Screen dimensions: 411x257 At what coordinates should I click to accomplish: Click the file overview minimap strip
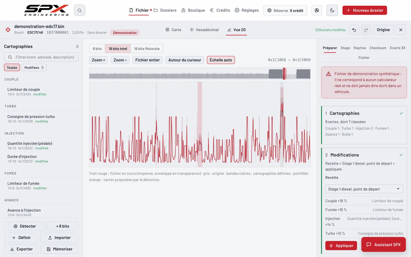coord(200,74)
